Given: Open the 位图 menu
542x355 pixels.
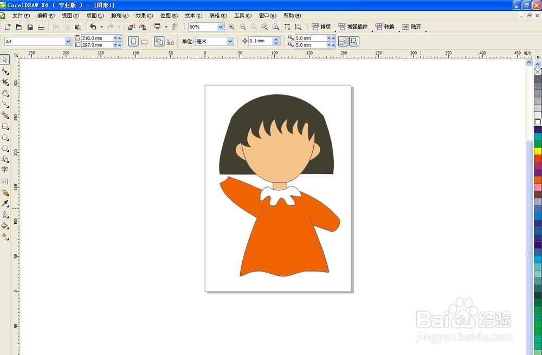Looking at the screenshot, I should click(169, 16).
